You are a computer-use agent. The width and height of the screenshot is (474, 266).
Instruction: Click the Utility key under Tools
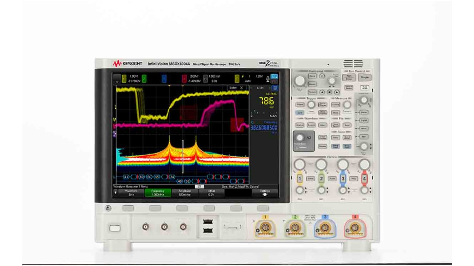(335, 137)
